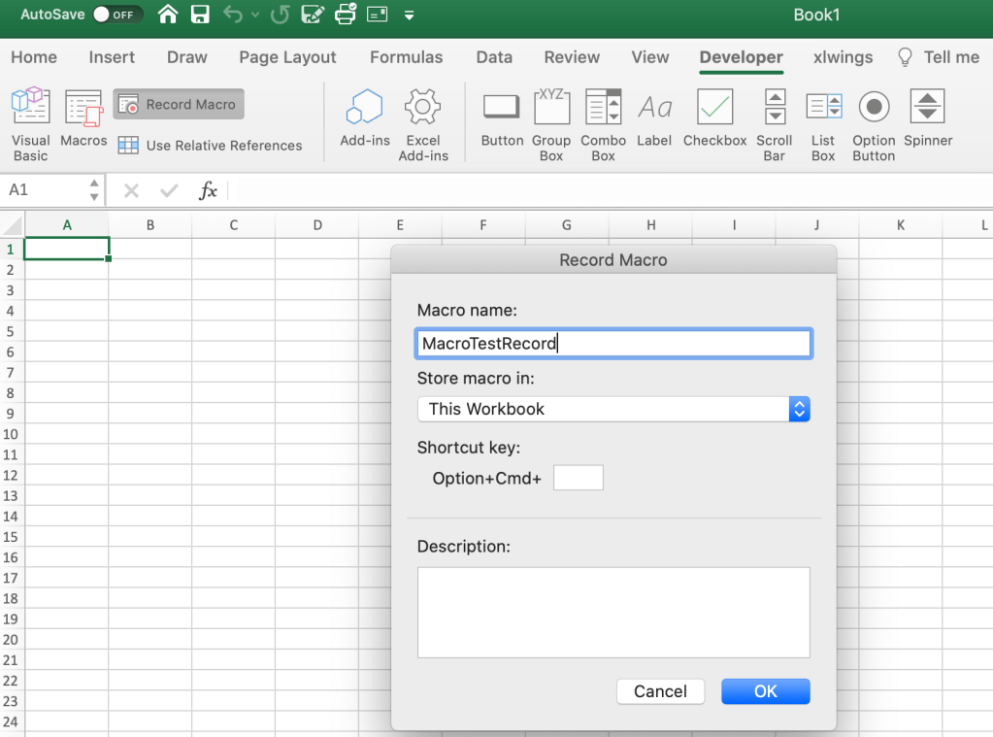Open the Page Layout tab
Viewport: 993px width, 737px height.
coord(287,57)
